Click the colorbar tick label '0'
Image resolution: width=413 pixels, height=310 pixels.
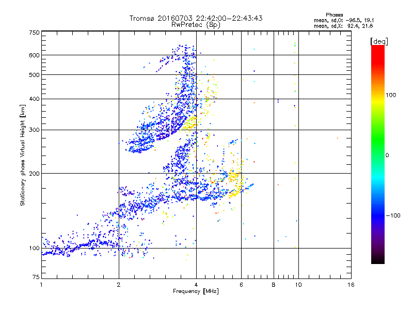387,155
